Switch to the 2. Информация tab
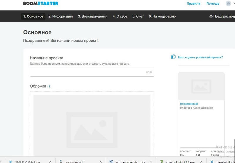The height and width of the screenshot is (163, 235). click(61, 16)
